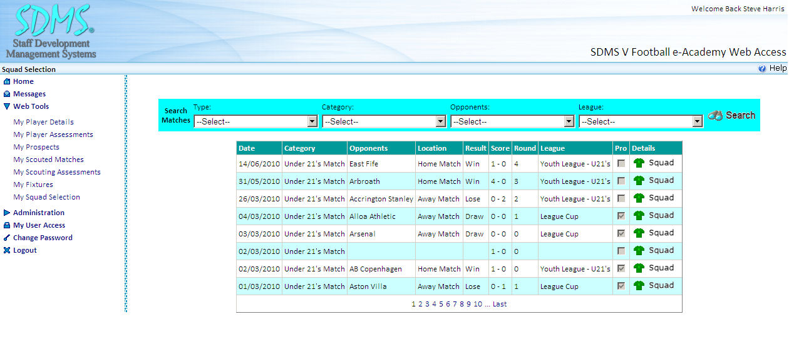The height and width of the screenshot is (339, 789).
Task: Click the Home house icon
Action: (x=7, y=81)
